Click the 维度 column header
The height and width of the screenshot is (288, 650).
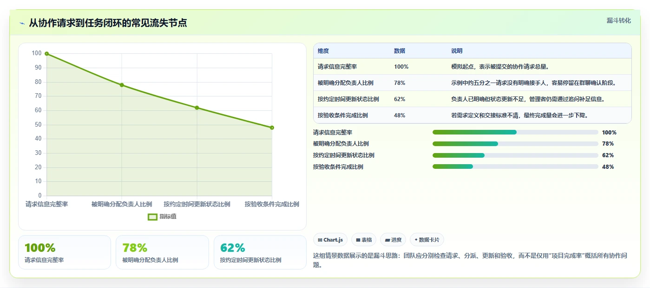click(x=323, y=51)
